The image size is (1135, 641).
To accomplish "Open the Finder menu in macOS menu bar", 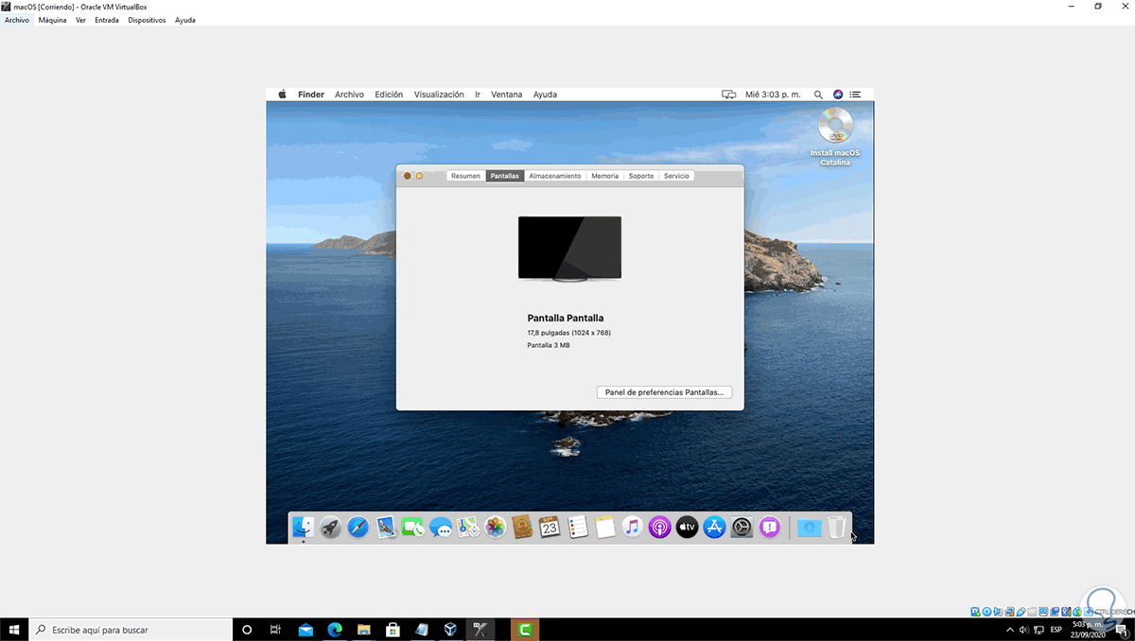I will click(x=311, y=95).
